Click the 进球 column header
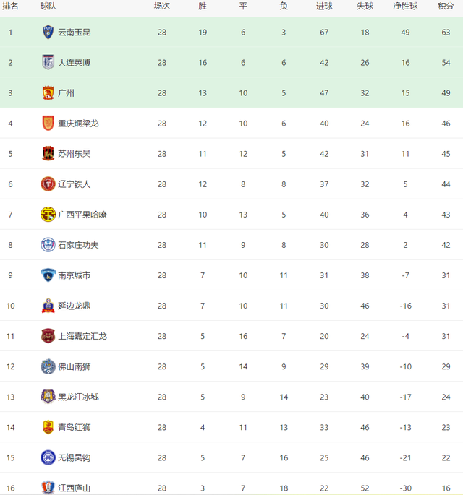463x495 pixels. 324,6
